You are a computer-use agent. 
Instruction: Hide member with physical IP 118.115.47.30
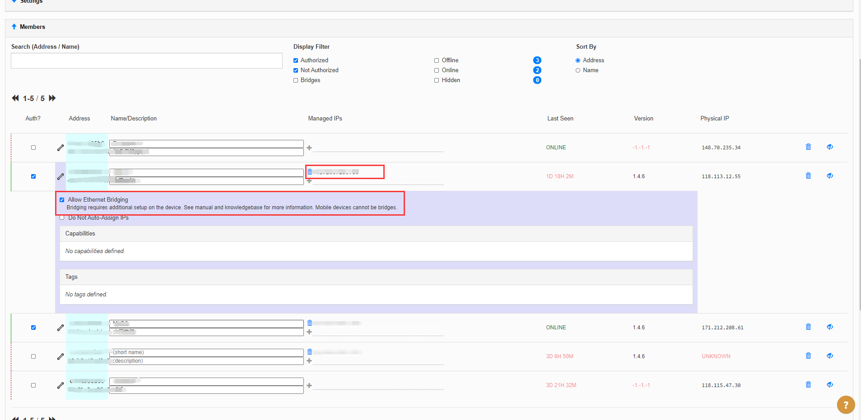(x=829, y=385)
